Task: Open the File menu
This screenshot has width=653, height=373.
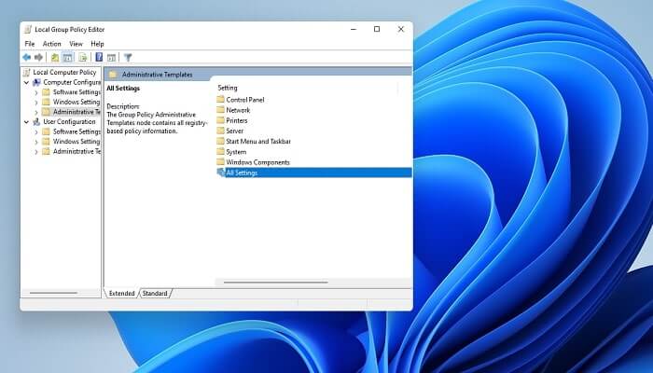Action: coord(30,44)
